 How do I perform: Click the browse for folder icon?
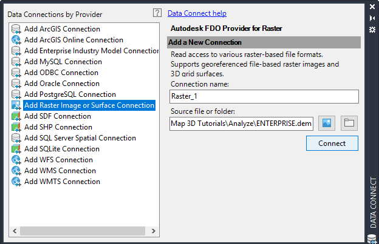pyautogui.click(x=349, y=124)
